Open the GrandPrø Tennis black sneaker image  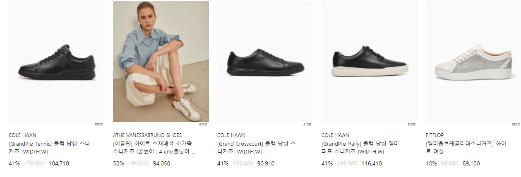pos(57,61)
